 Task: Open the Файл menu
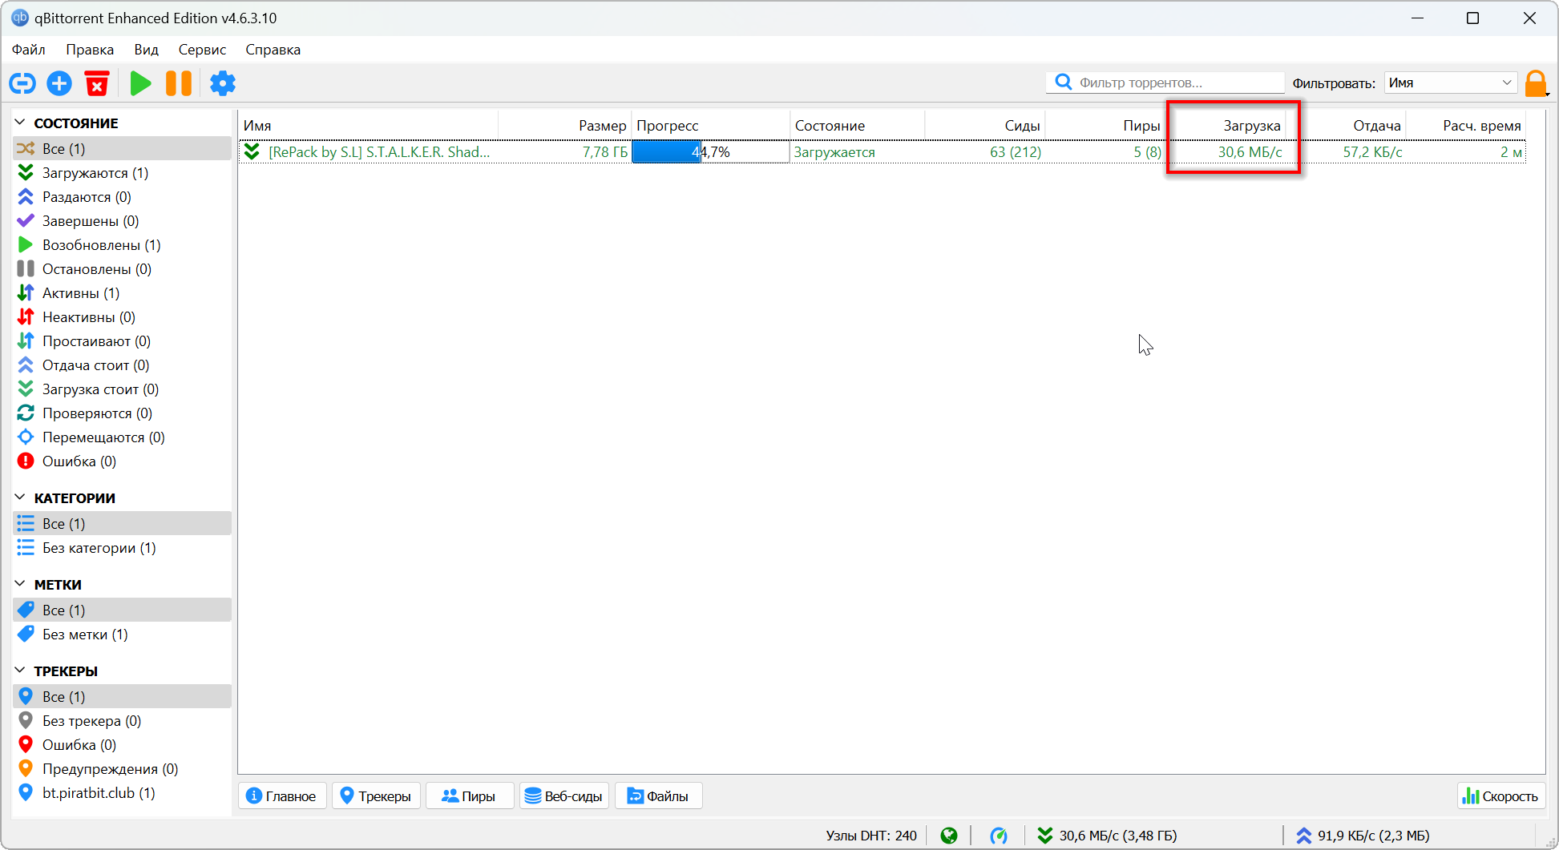click(29, 50)
